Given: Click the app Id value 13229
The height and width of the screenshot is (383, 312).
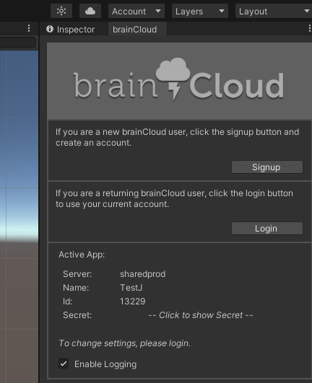Looking at the screenshot, I should tap(132, 301).
